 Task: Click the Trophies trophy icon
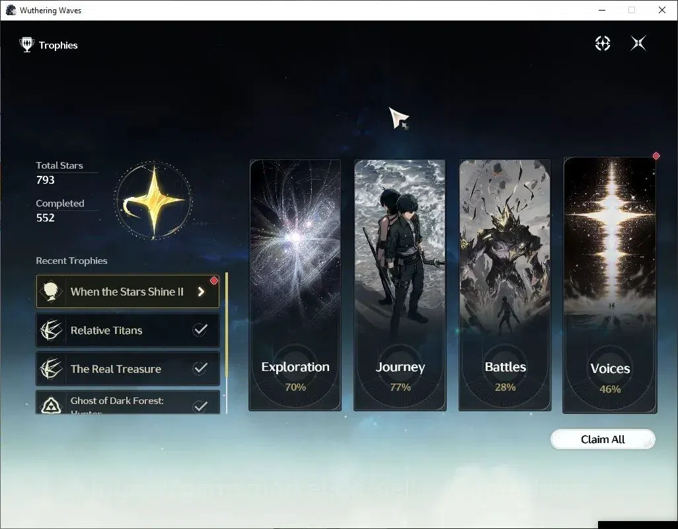pos(27,45)
